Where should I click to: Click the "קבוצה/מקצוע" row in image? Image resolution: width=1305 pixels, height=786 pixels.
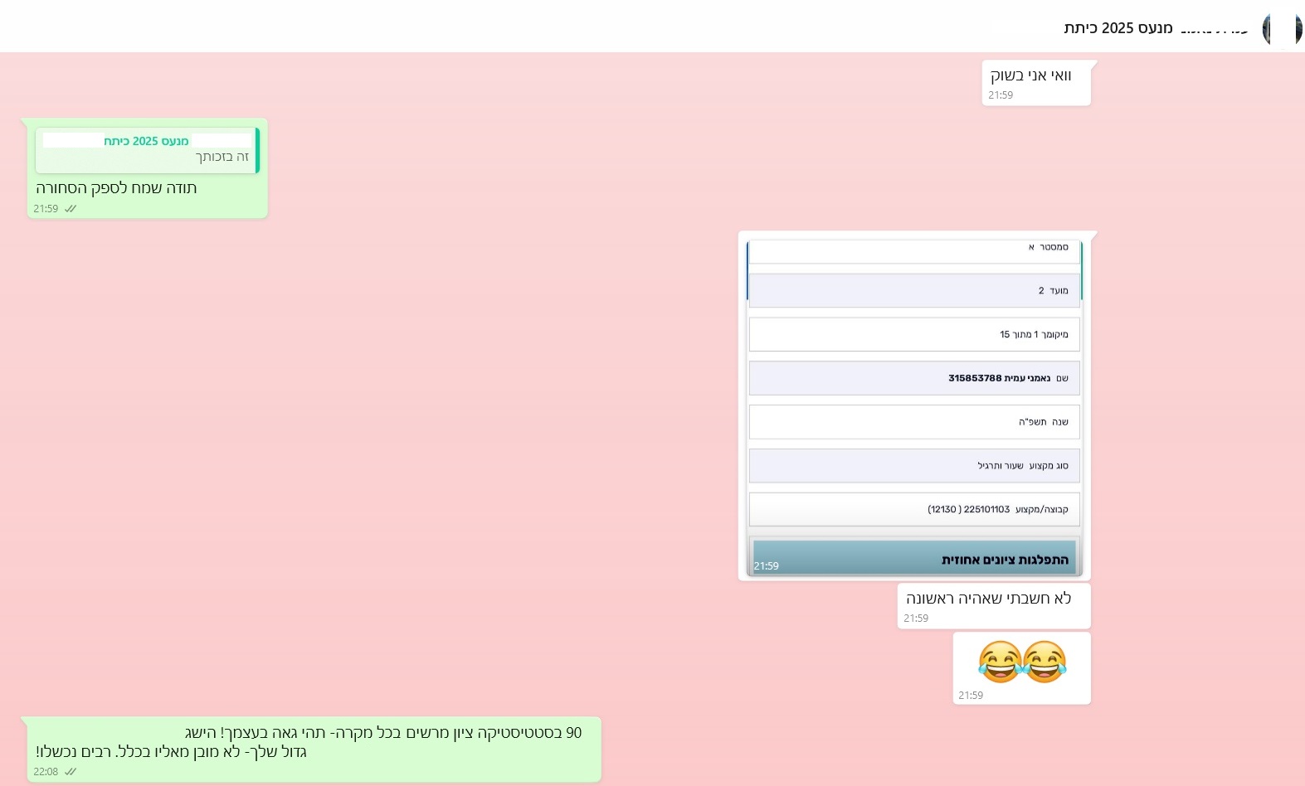tap(914, 509)
